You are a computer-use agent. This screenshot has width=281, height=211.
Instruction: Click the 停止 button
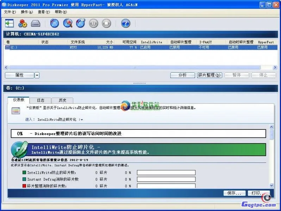click(x=263, y=75)
